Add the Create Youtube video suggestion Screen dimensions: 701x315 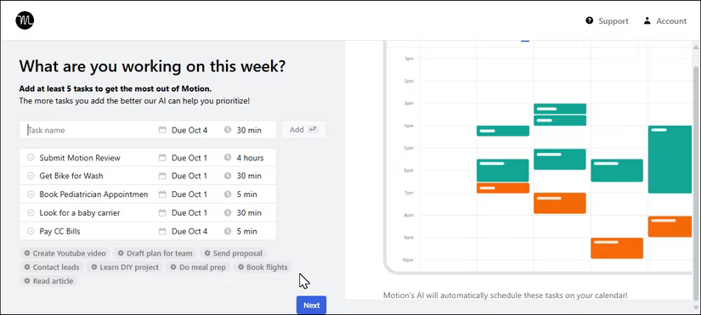point(65,253)
